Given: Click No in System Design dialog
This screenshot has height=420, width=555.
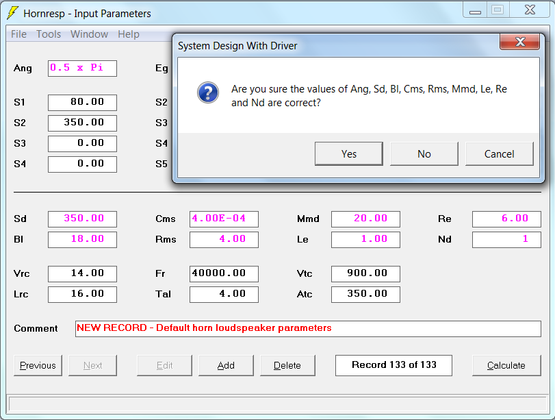Looking at the screenshot, I should pyautogui.click(x=424, y=154).
